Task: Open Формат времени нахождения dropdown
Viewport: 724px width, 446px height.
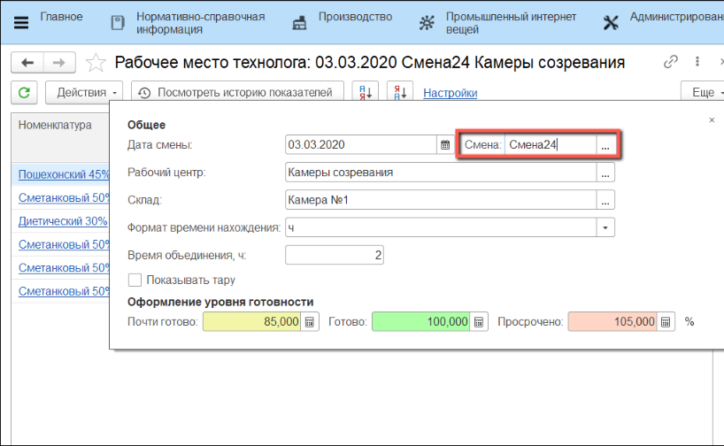Action: pos(605,227)
